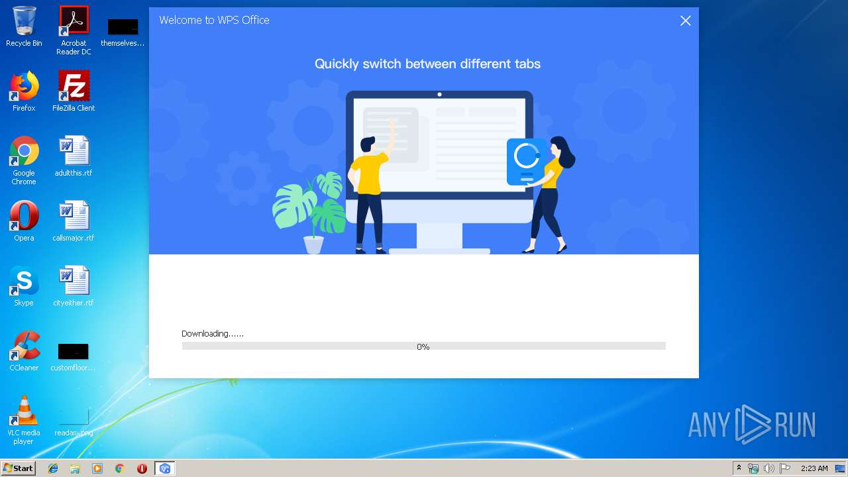The image size is (848, 477).
Task: Select adultthis.rtf document on desktop
Action: pos(74,156)
